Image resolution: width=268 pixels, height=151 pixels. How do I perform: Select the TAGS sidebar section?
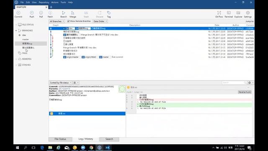pyautogui.click(x=24, y=53)
